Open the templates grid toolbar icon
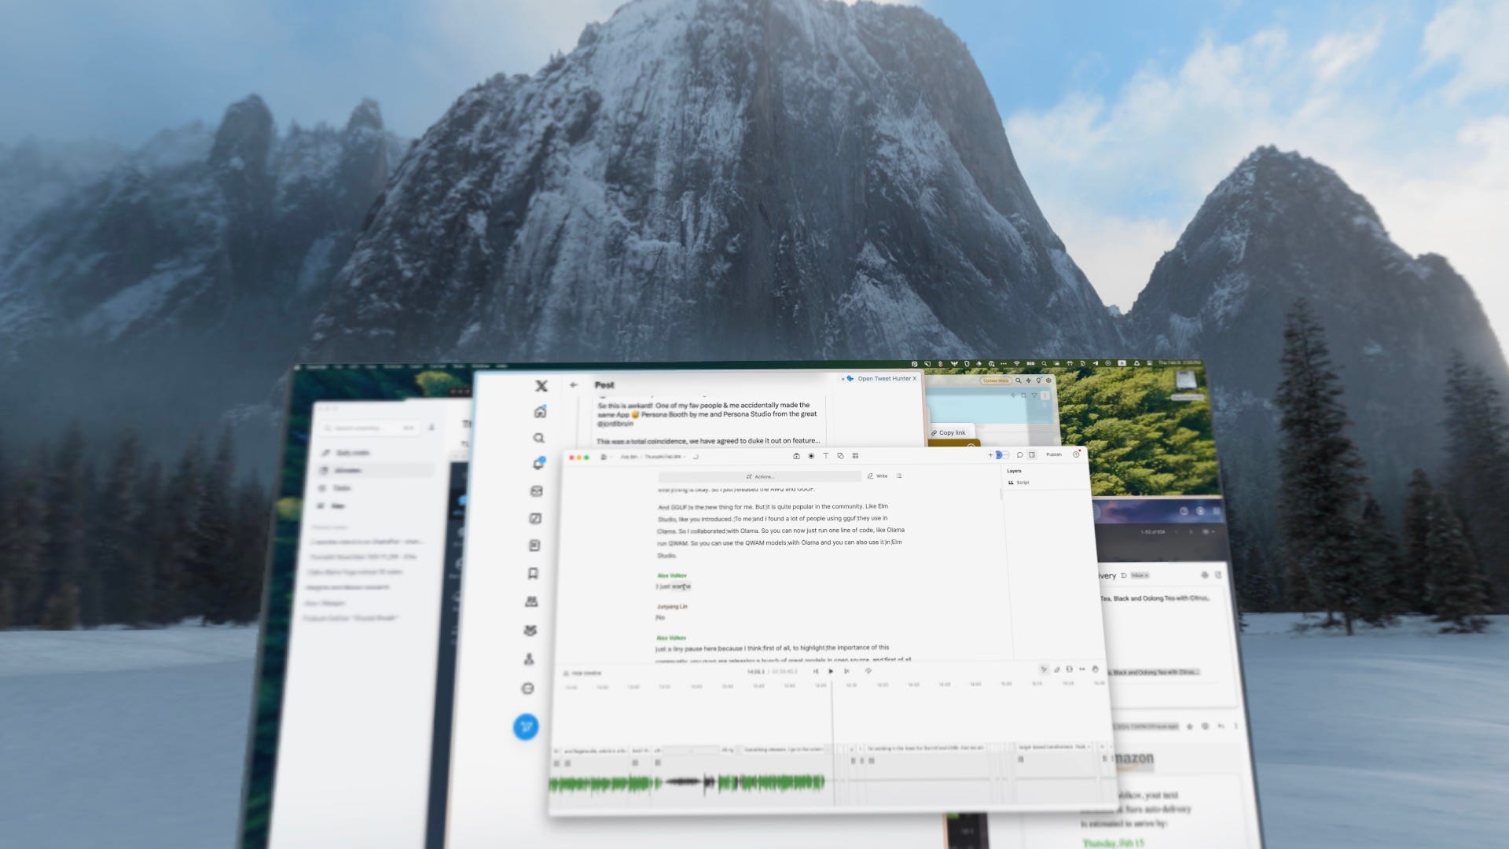The height and width of the screenshot is (849, 1509). click(x=855, y=456)
